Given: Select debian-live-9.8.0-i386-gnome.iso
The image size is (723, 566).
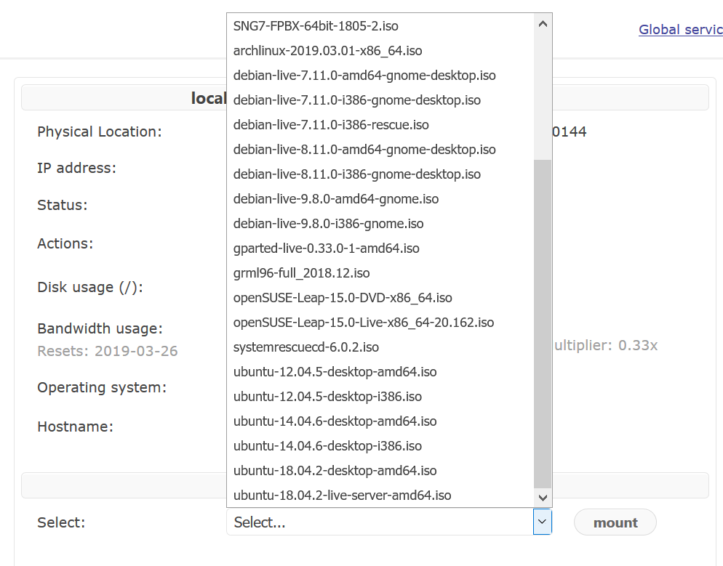Looking at the screenshot, I should [x=380, y=223].
